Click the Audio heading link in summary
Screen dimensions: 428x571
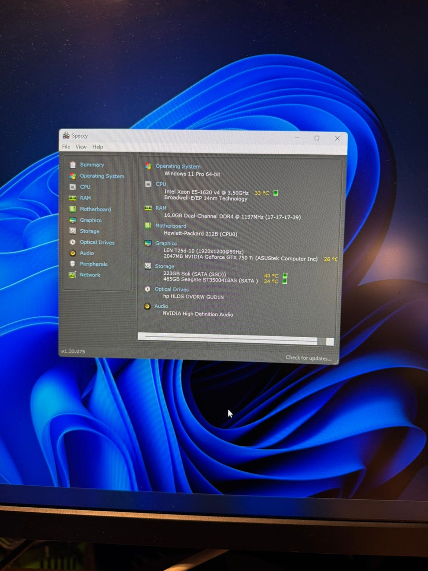coord(161,306)
